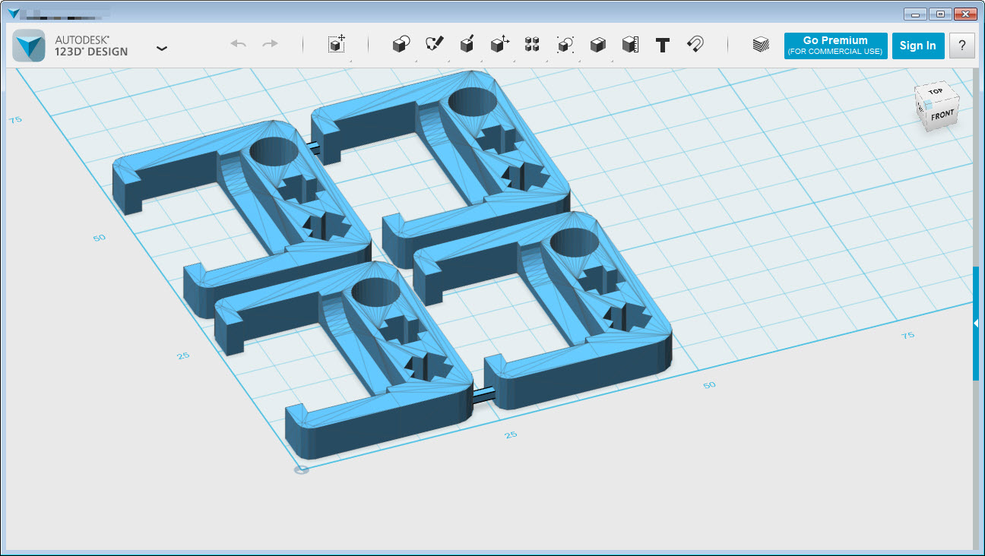Expand the right side panel arrow
The width and height of the screenshot is (985, 556).
point(976,324)
